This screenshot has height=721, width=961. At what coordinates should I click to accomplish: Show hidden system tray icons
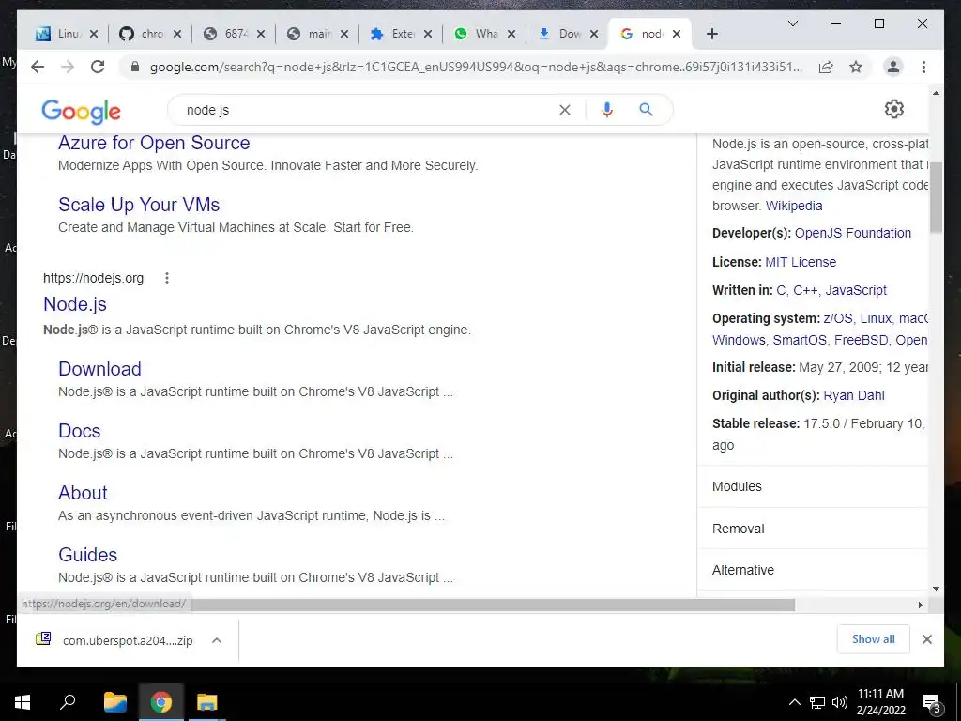pyautogui.click(x=794, y=702)
